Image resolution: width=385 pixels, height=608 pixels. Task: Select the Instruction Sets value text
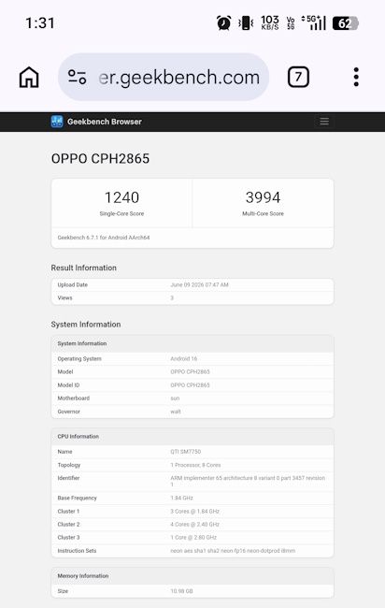point(233,551)
